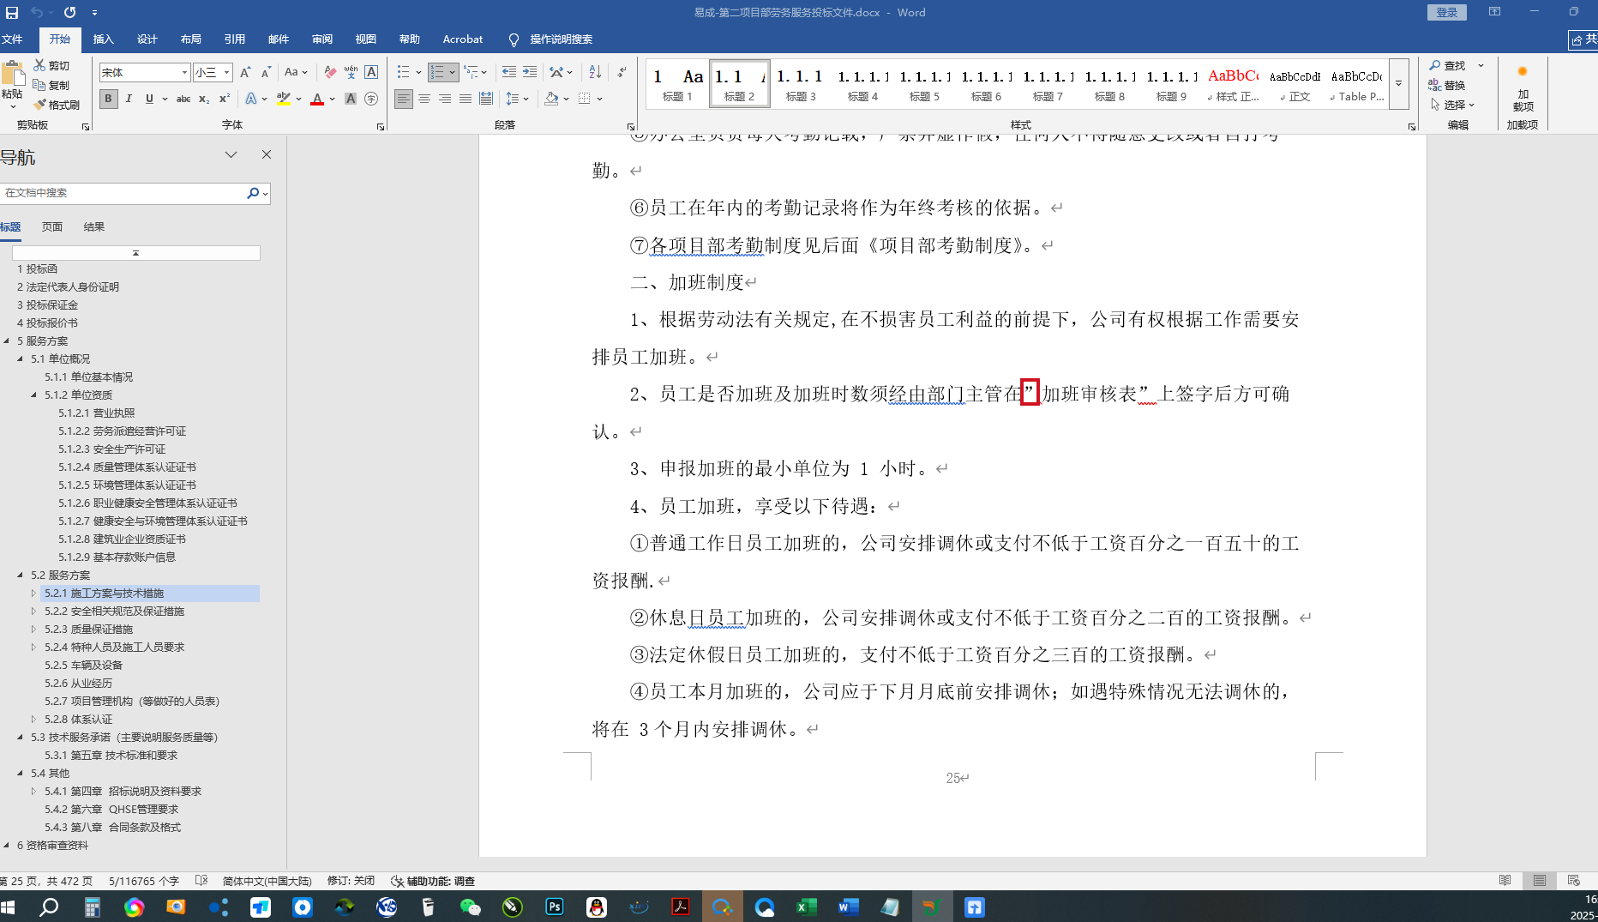Activate the Format Painter (格式刷)
Screen dimensions: 1598x922
tap(39, 105)
